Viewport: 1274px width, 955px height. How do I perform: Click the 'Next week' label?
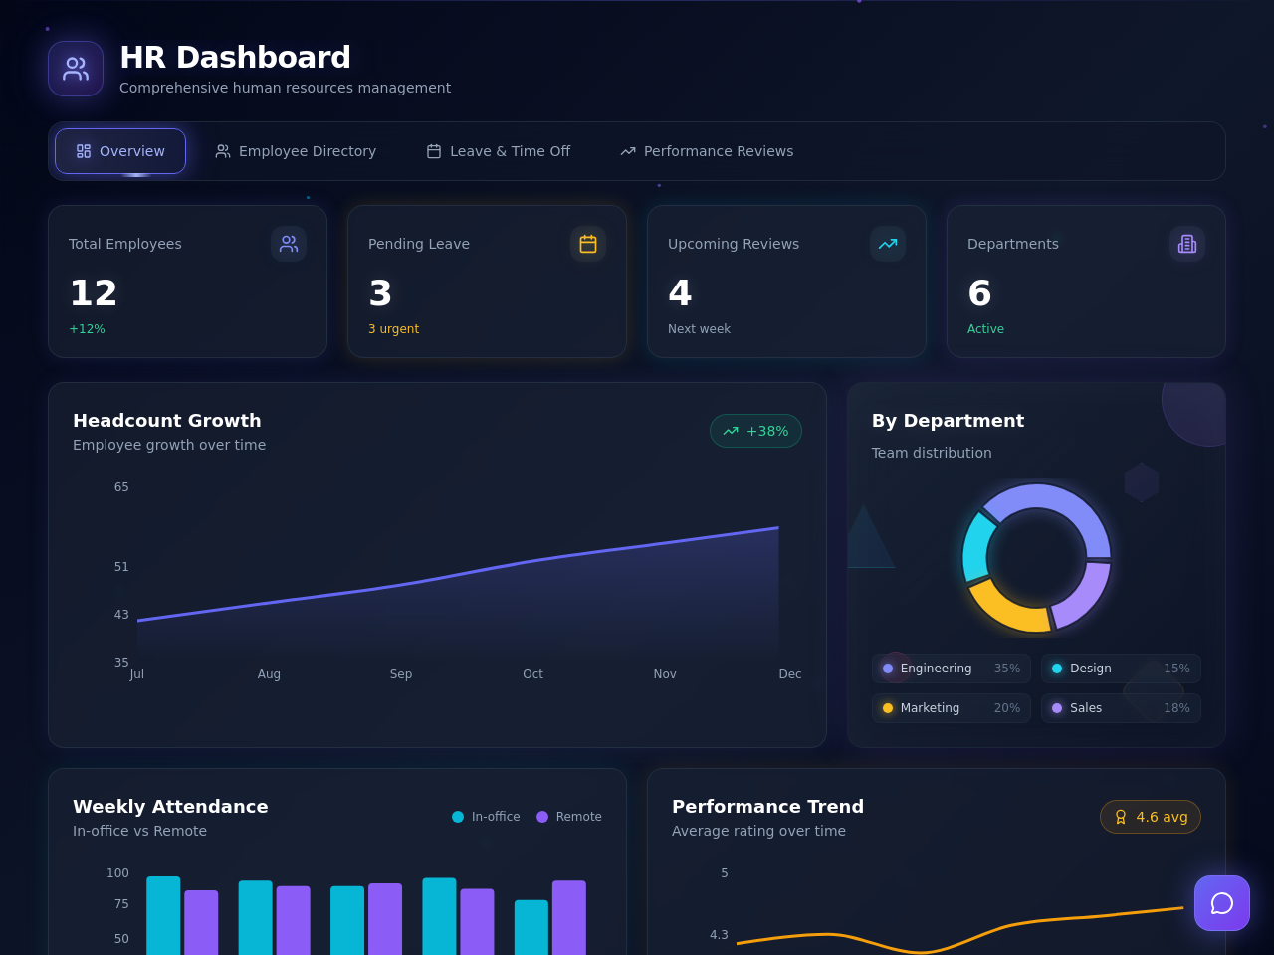coord(699,329)
